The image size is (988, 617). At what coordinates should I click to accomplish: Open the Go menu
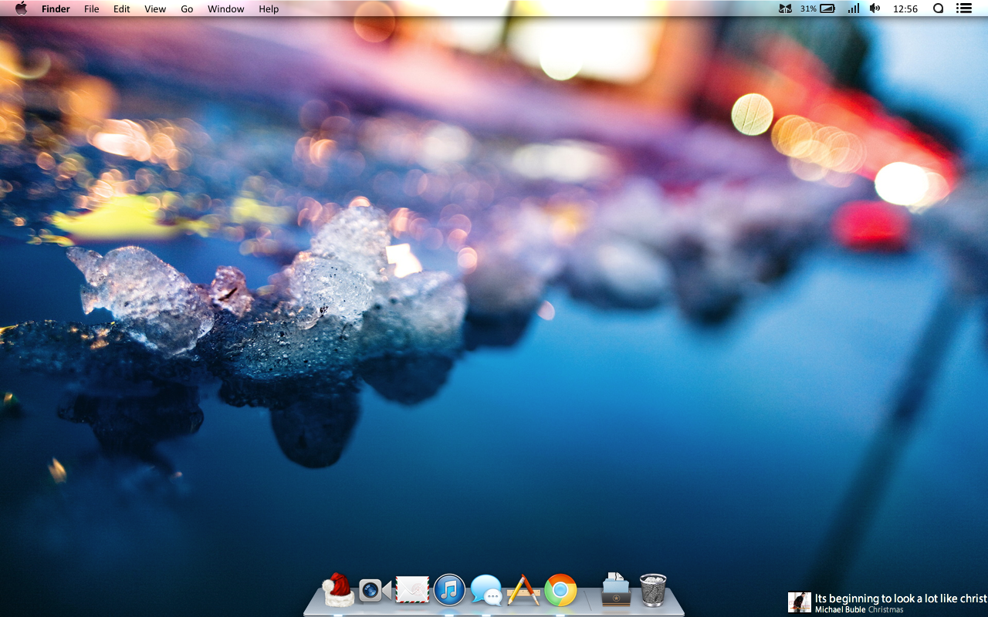tap(187, 9)
